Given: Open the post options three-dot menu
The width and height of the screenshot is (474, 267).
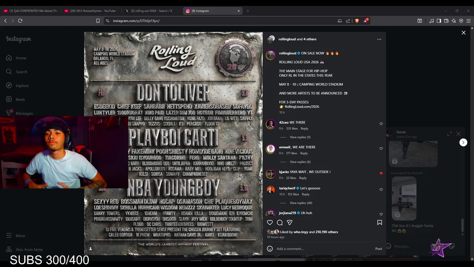Looking at the screenshot, I should pyautogui.click(x=379, y=39).
